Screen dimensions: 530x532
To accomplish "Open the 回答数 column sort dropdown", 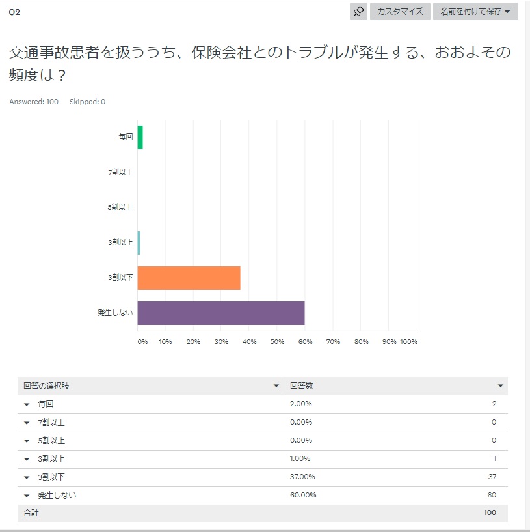I will [501, 386].
